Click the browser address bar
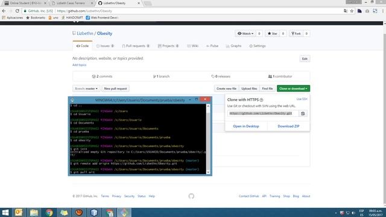The image size is (386, 217). [182, 11]
